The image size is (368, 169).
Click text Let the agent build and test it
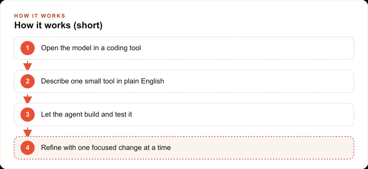[87, 115]
